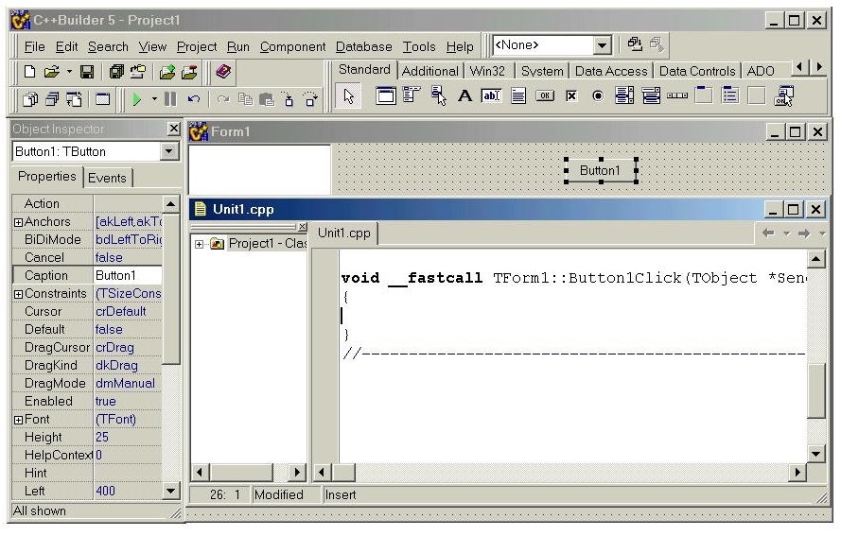The width and height of the screenshot is (841, 536).
Task: Select the MainMenu component icon
Action: [412, 95]
